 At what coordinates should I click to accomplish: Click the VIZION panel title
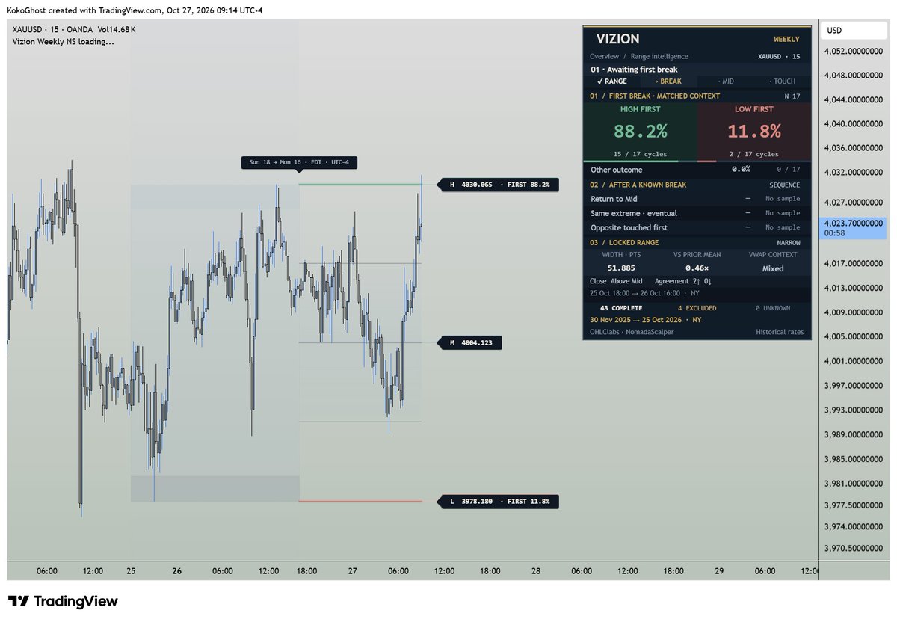[x=617, y=39]
